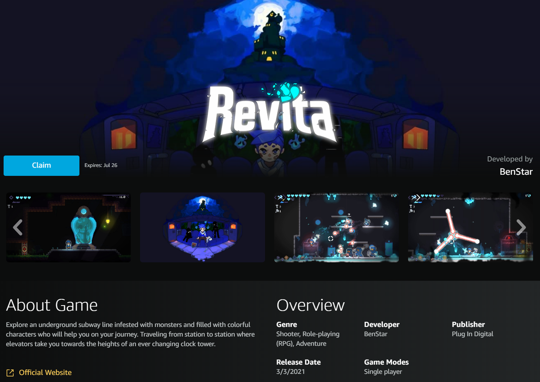Open the Official Website link
Viewport: 540px width, 382px height.
pos(45,372)
